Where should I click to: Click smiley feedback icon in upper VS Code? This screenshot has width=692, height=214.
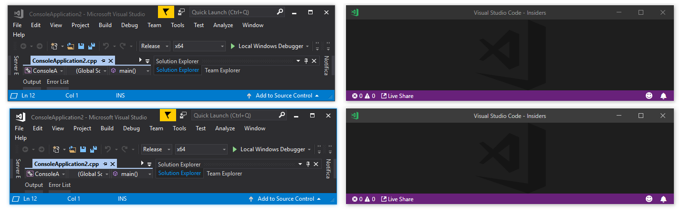pos(649,96)
